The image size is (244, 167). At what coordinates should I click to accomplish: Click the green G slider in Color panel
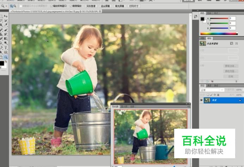pos(219,24)
